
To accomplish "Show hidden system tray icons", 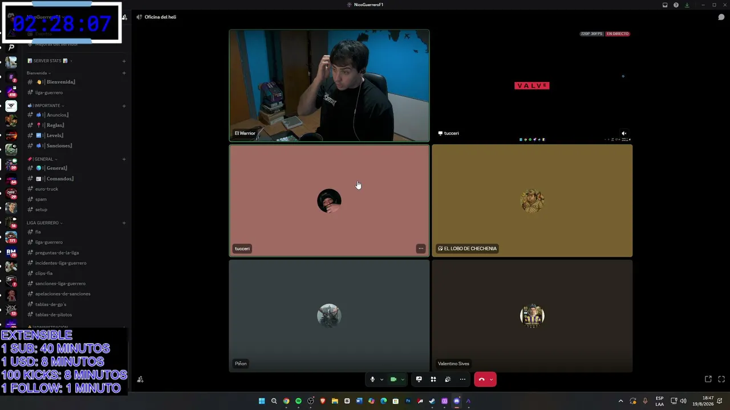I will (621, 401).
